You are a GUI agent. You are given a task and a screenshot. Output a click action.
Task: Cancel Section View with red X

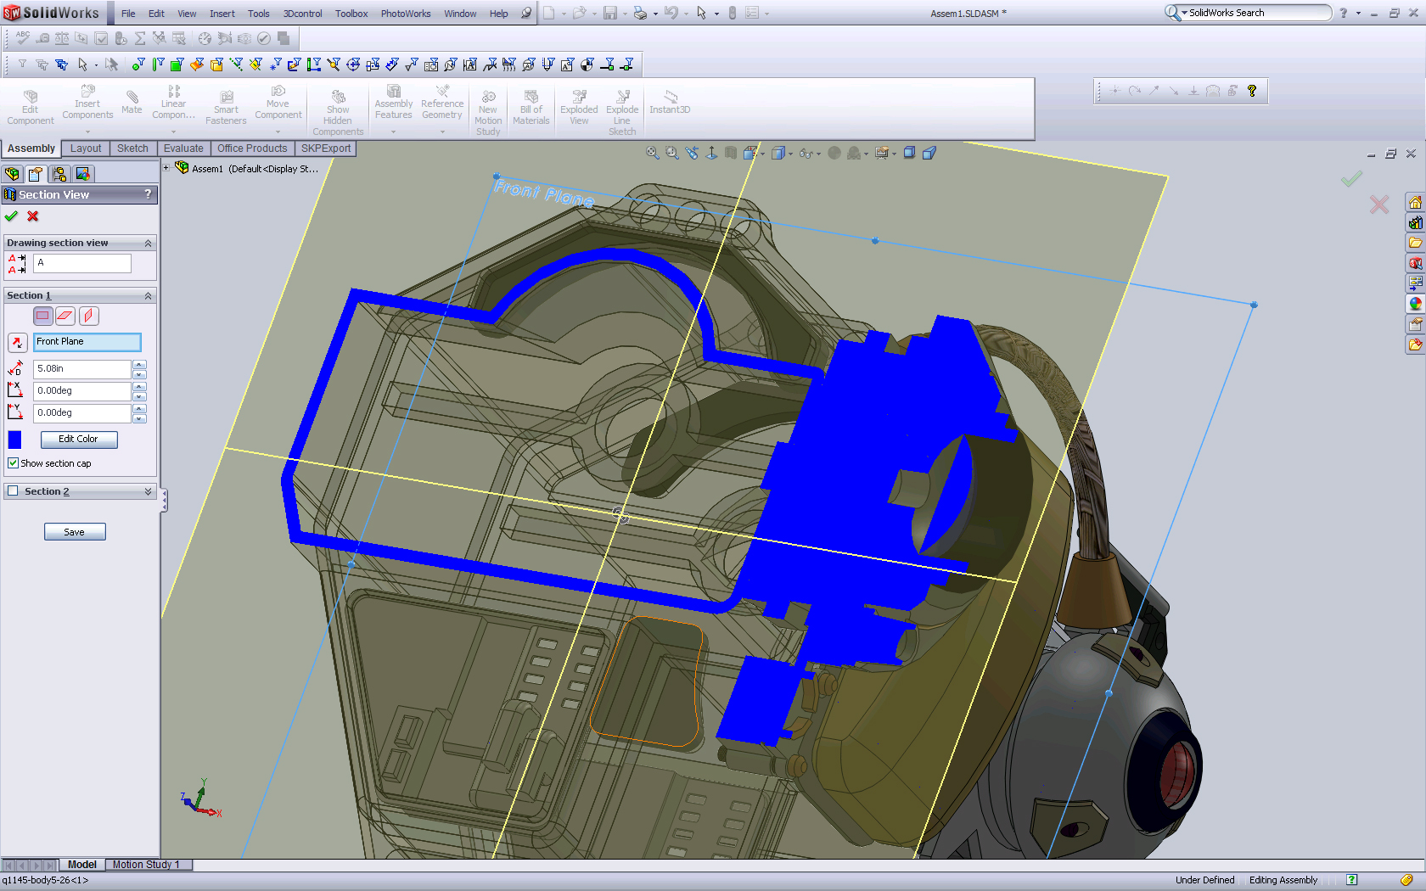point(33,216)
